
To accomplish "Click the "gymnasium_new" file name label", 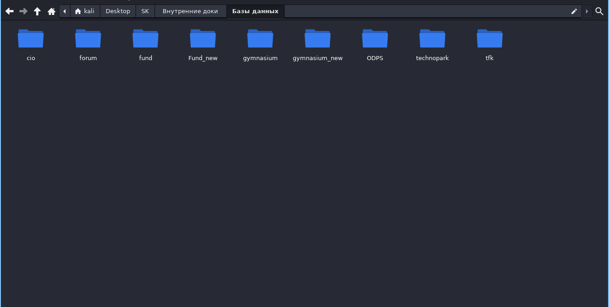I will [x=317, y=58].
